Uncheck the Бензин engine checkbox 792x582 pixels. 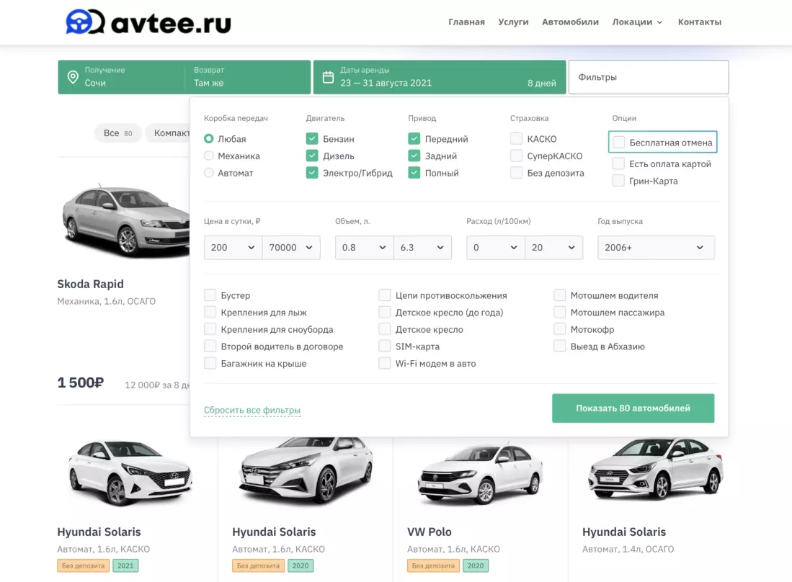[311, 139]
